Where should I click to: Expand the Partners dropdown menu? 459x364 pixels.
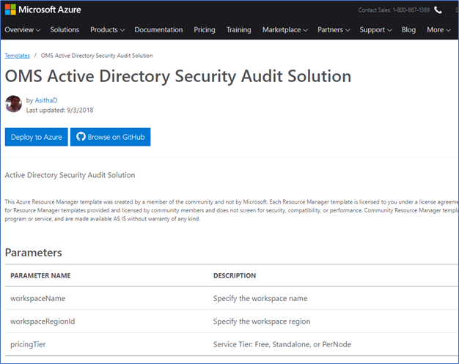coord(334,30)
